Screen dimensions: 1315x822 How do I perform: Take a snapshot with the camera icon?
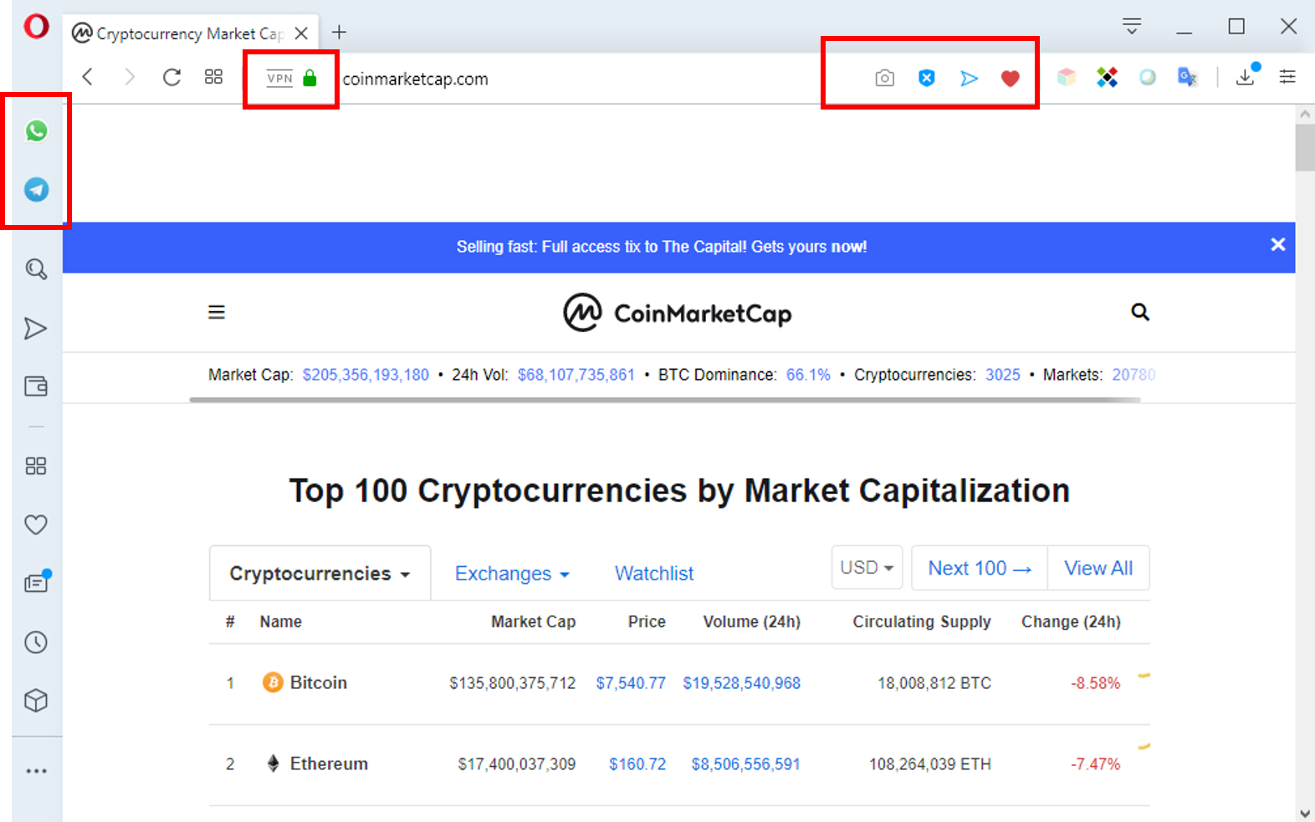(x=884, y=78)
